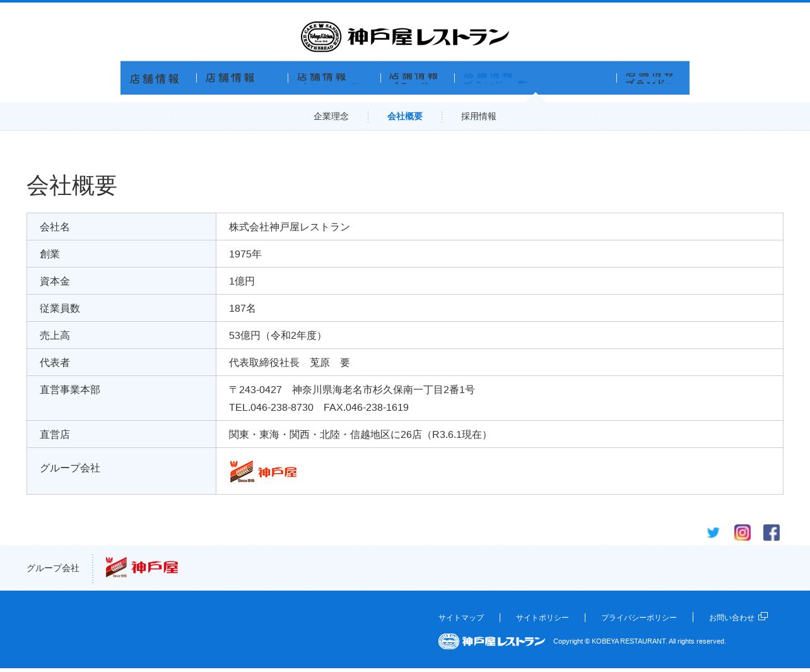Click the 会社名 row label
The image size is (810, 672).
[x=55, y=227]
